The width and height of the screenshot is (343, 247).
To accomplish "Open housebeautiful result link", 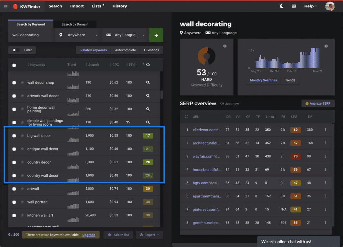I will [x=207, y=170].
